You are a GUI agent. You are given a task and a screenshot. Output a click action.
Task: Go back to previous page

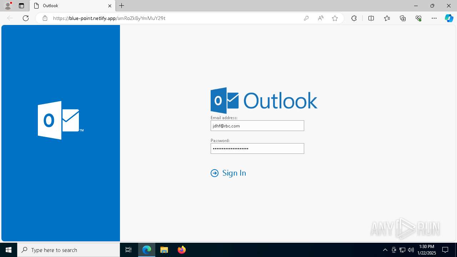click(10, 18)
